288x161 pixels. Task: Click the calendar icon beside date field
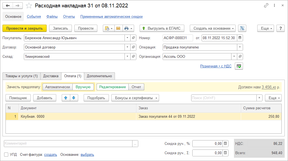click(x=240, y=38)
